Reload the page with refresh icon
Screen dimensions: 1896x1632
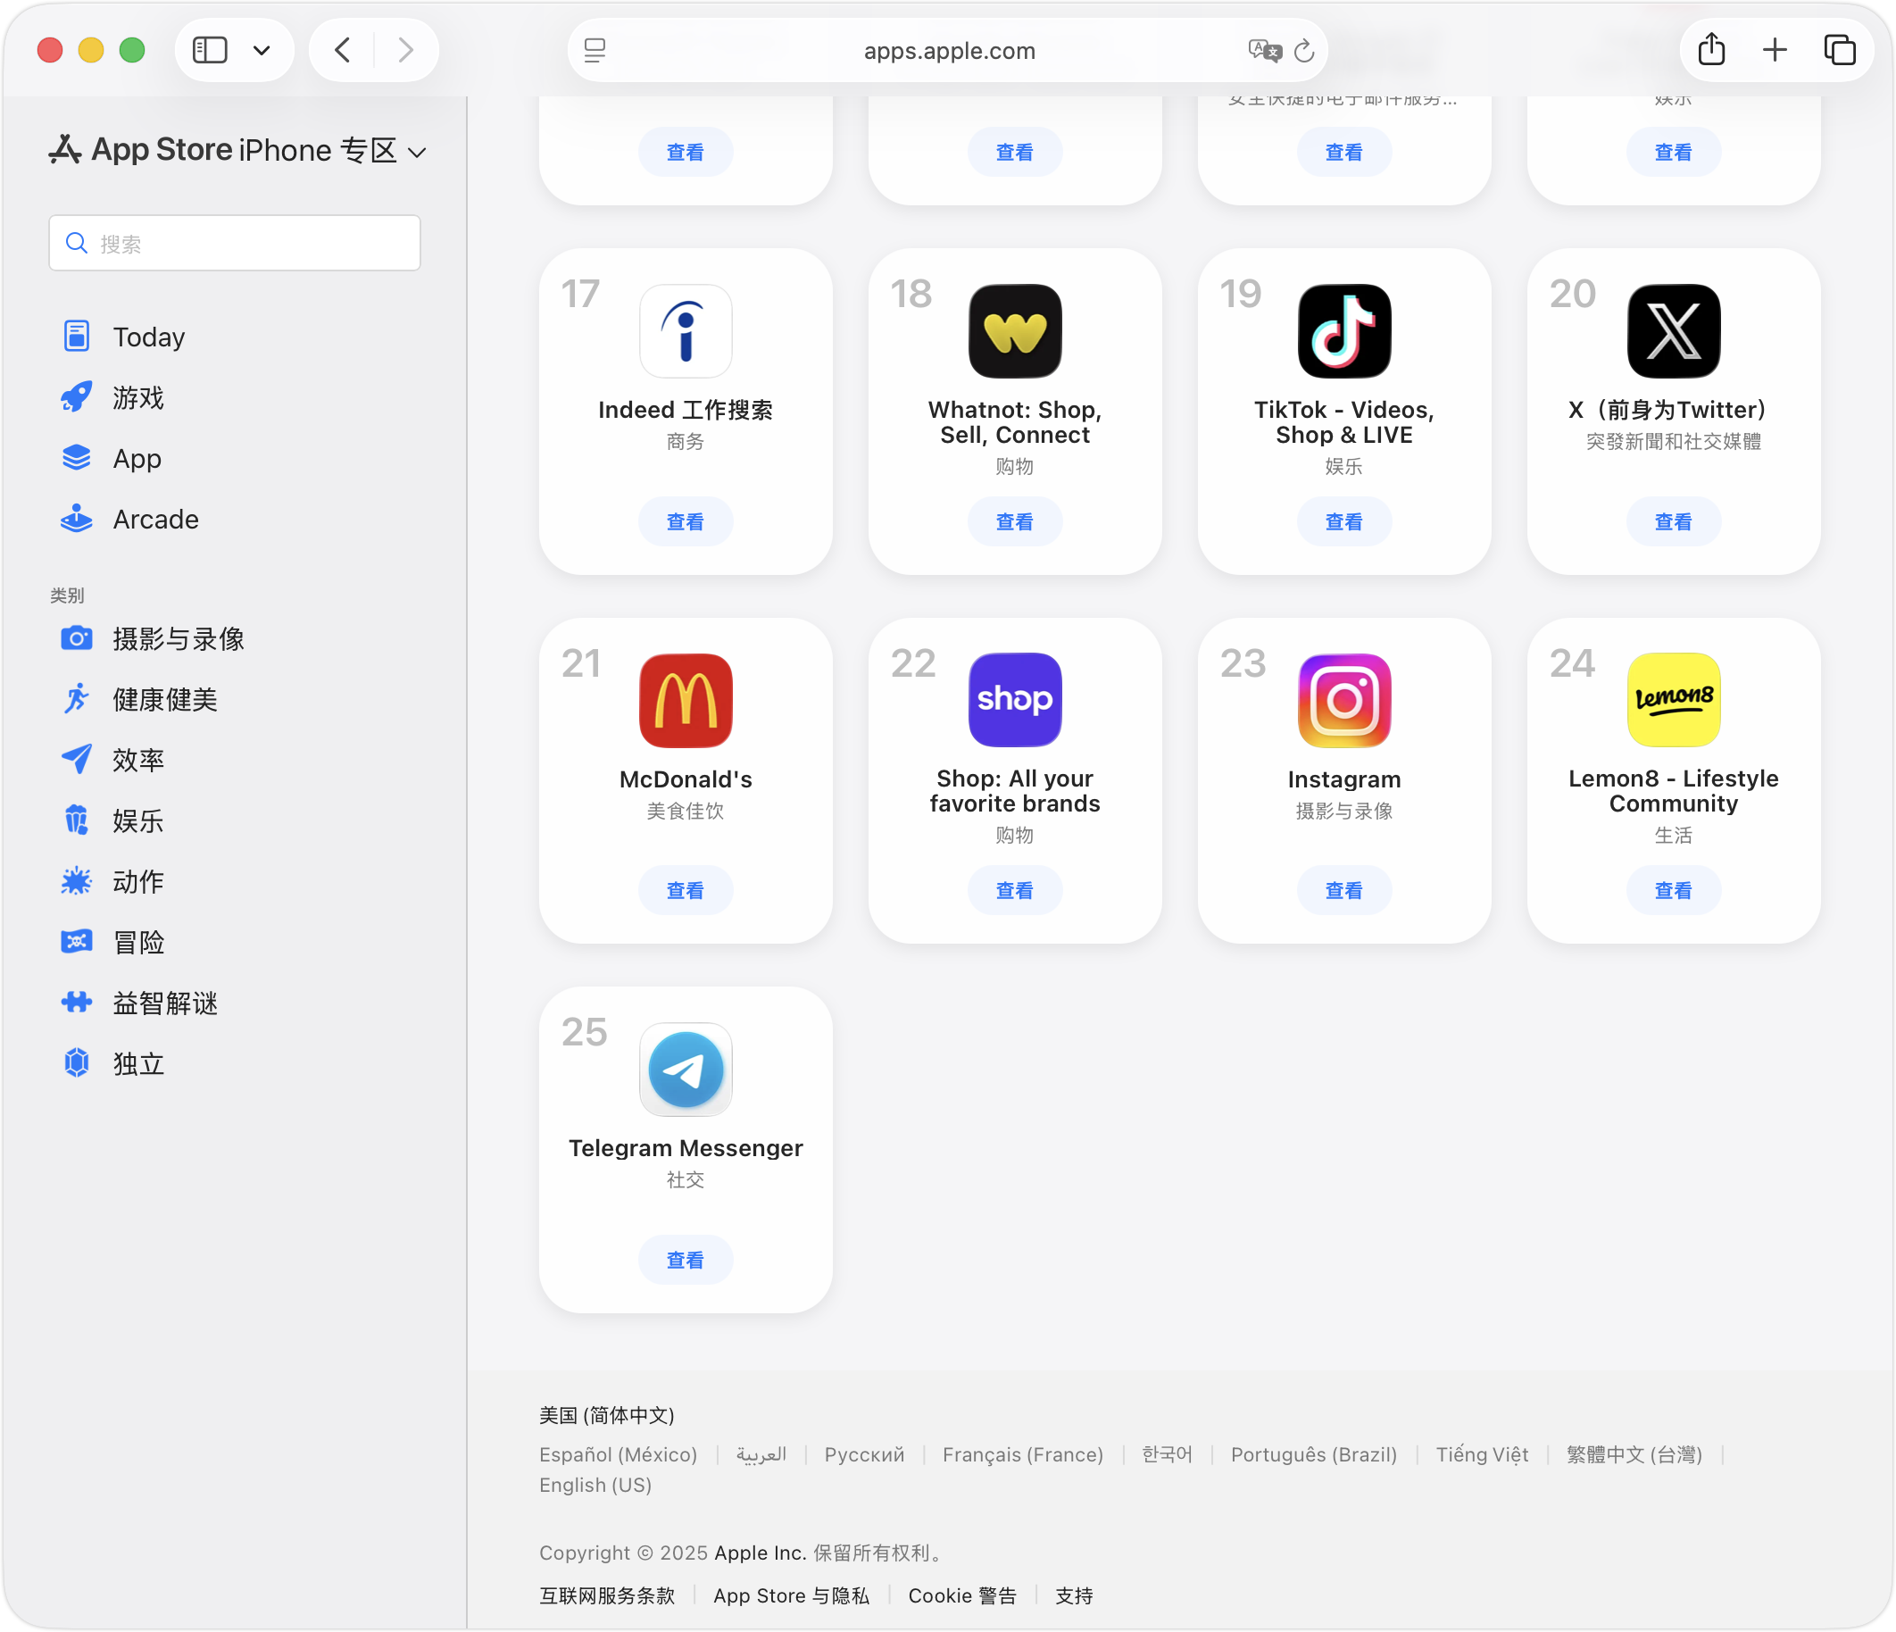tap(1304, 50)
